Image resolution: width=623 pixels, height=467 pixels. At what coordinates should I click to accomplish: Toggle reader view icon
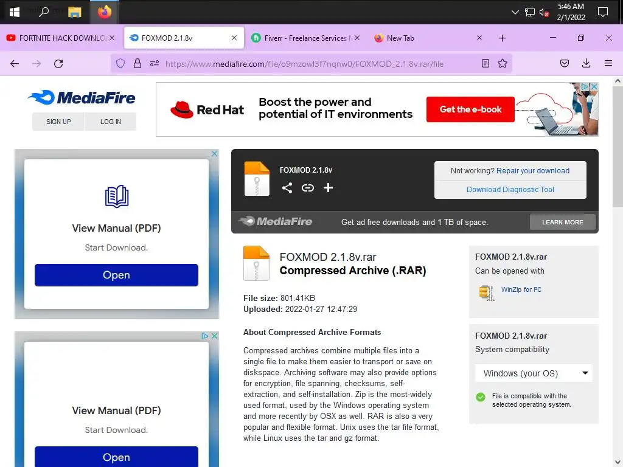485,63
